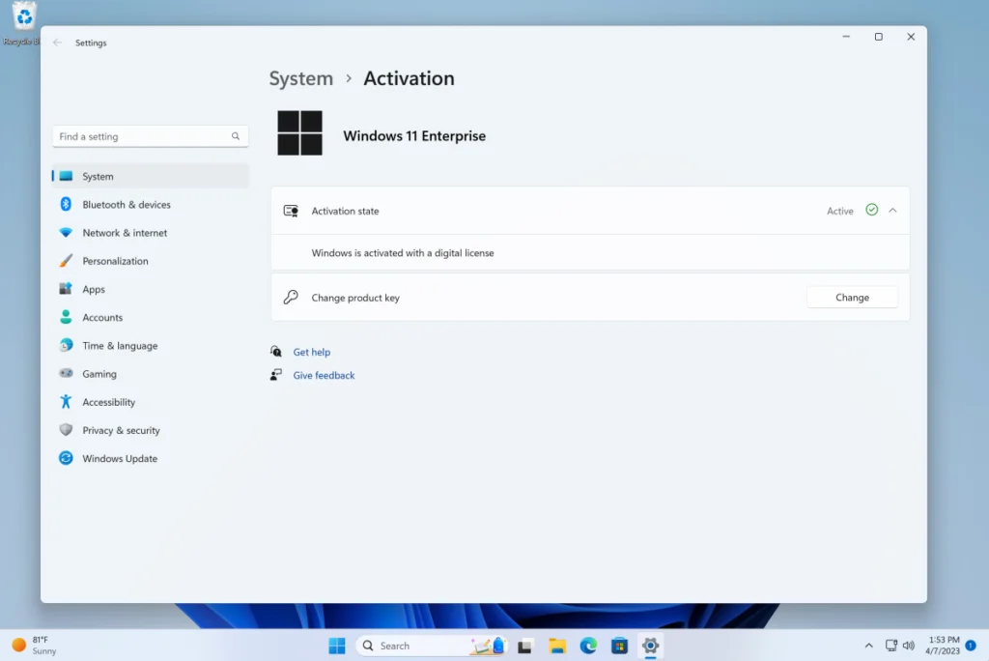
Task: Click the Give feedback link
Action: coord(324,375)
